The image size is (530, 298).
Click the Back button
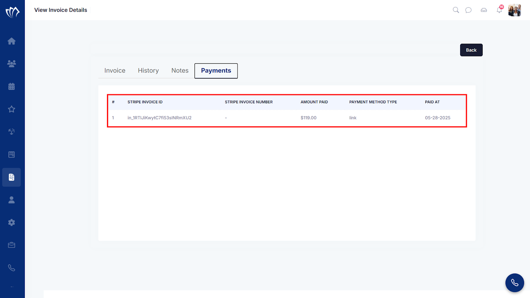[471, 50]
